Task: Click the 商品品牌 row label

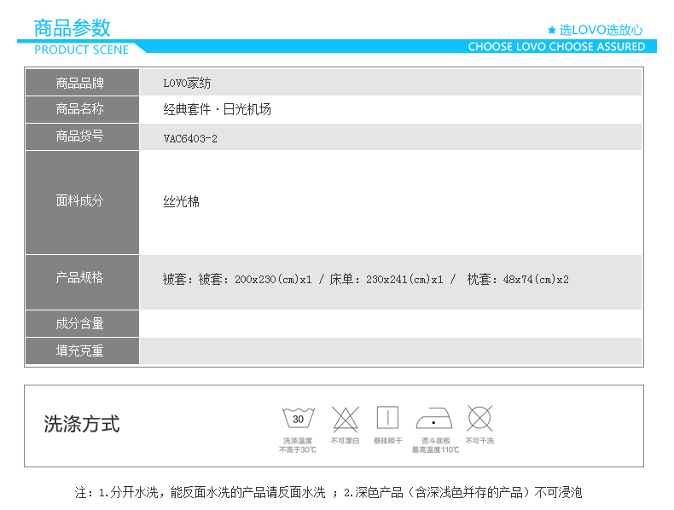Action: point(82,83)
